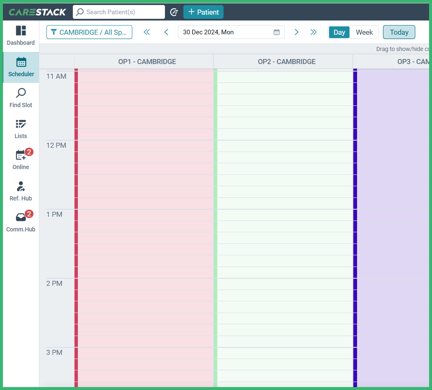The height and width of the screenshot is (390, 432).
Task: Click the 2 PM time label
Action: [54, 283]
